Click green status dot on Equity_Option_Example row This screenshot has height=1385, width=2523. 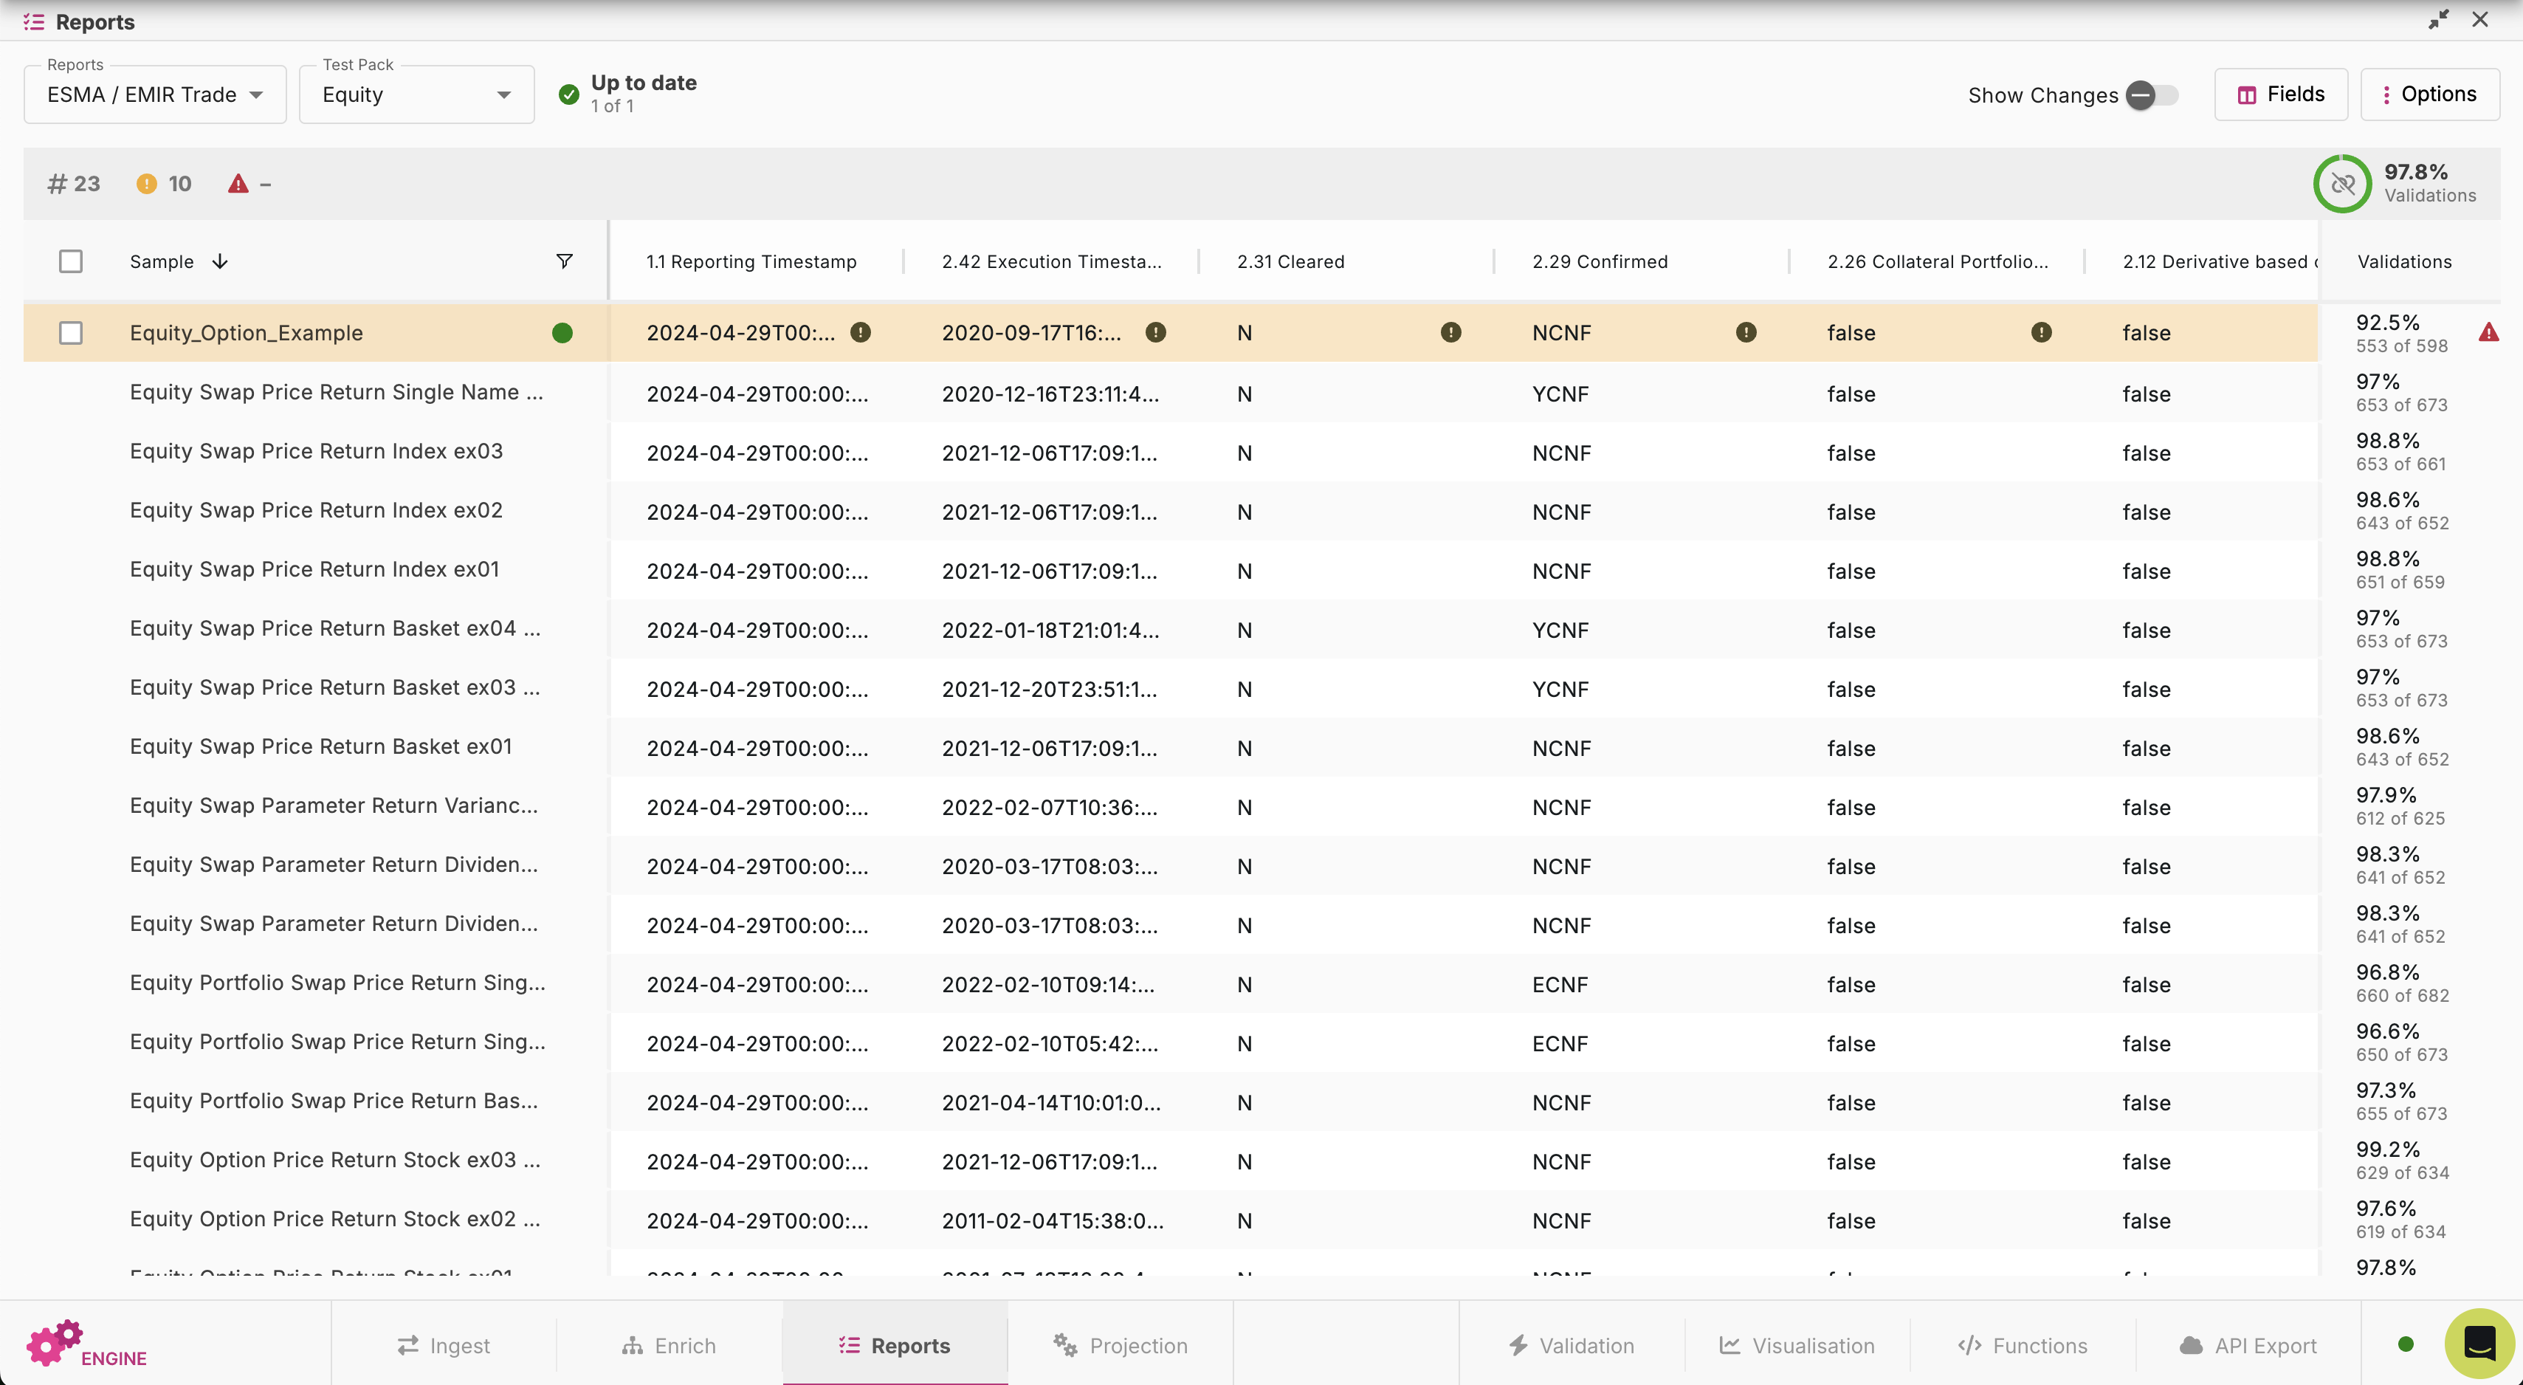point(562,333)
